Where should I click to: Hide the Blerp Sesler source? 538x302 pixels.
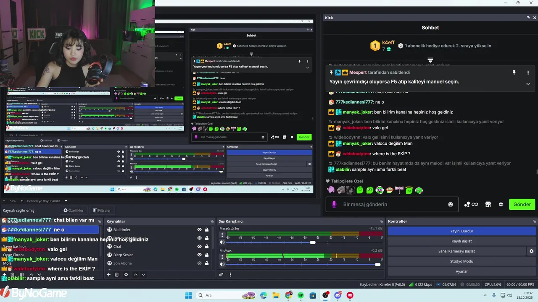[x=200, y=255]
